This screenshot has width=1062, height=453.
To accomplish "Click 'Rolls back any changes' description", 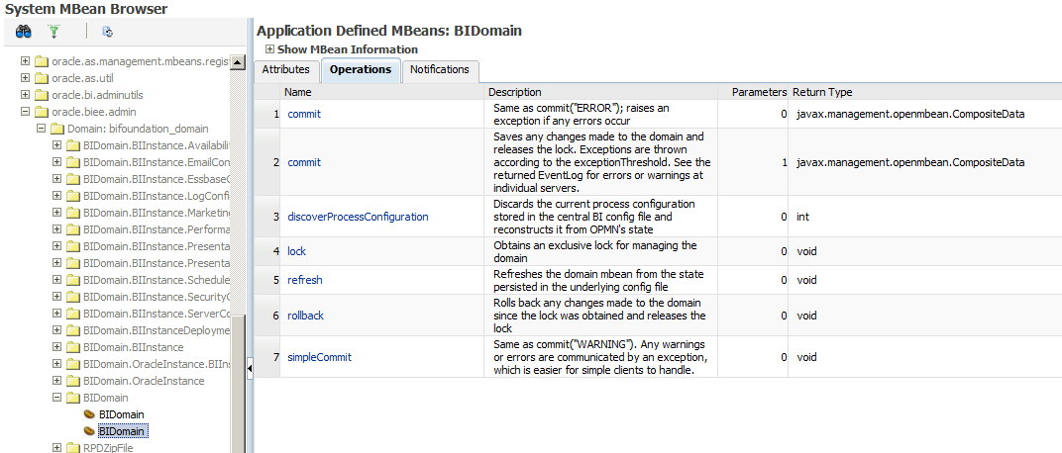I will pos(599,316).
